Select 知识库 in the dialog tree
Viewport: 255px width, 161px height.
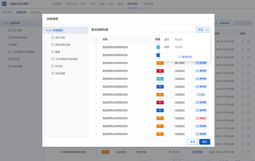59,66
